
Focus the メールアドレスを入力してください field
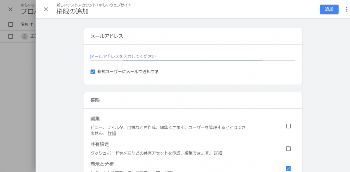coord(193,57)
